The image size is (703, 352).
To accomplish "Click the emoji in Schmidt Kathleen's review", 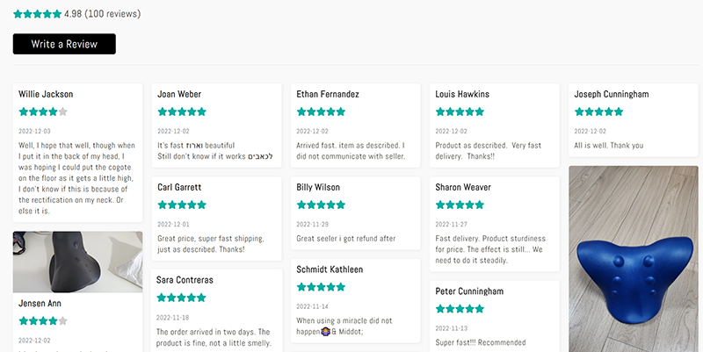I will click(326, 332).
